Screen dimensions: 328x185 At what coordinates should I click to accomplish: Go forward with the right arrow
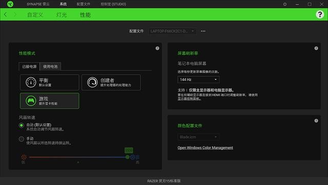[x=15, y=14]
